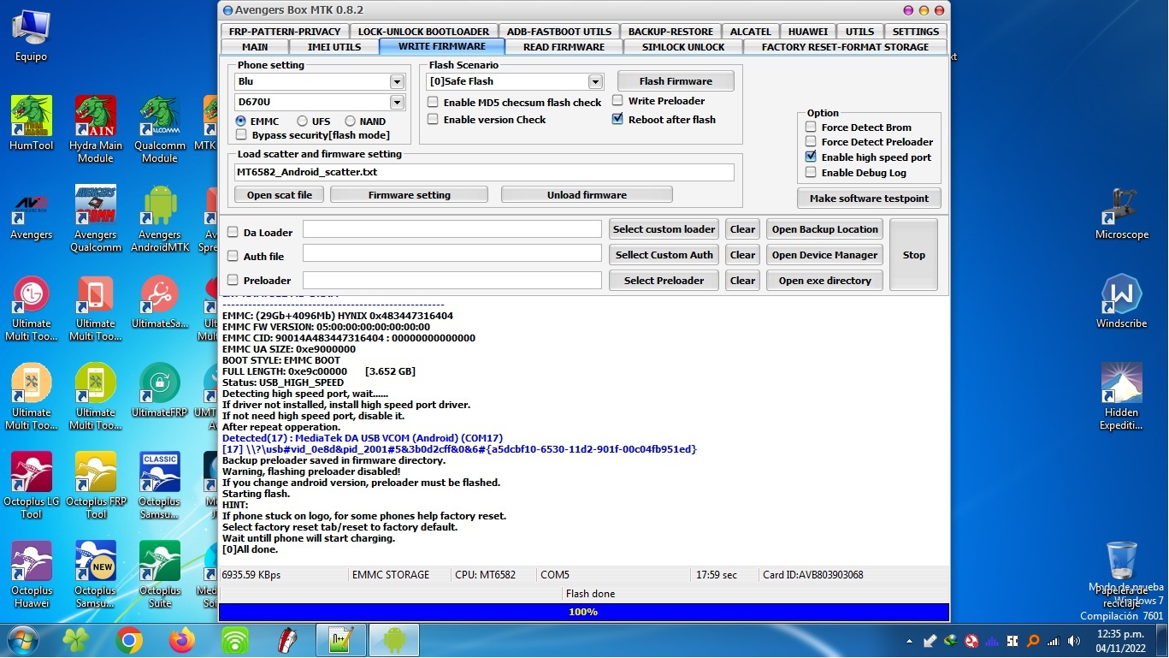
Task: Select the NAND storage radio button
Action: coord(350,122)
